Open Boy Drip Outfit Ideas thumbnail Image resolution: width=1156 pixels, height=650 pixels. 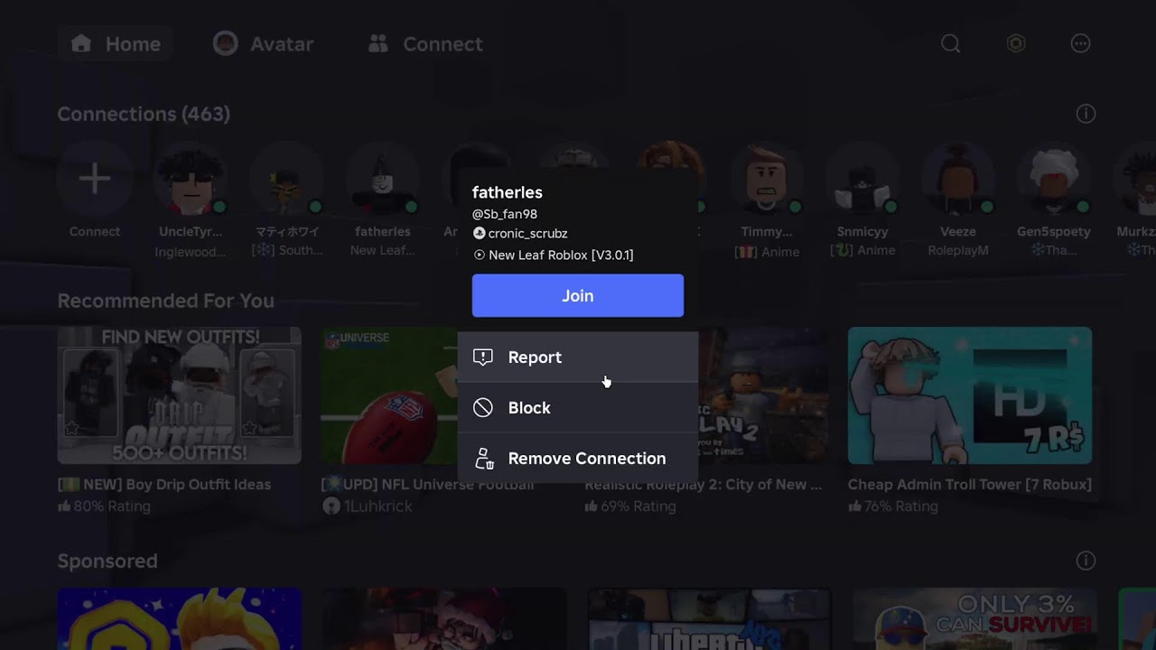(180, 395)
